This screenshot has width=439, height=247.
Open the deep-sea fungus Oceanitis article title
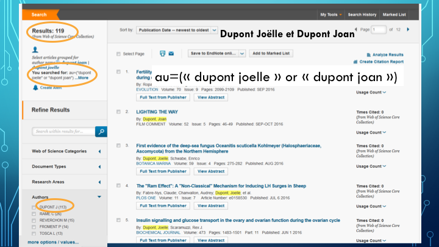[229, 149]
